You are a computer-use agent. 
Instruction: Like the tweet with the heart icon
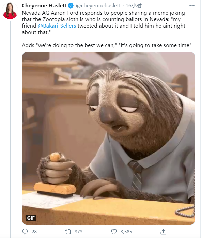114,232
